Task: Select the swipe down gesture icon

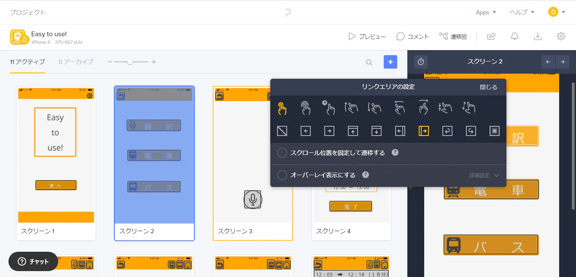Action: (374, 108)
